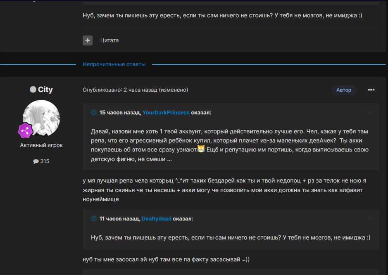Viewport: 388px width, 275px height.
Task: Click the grey status dot beside City
Action: pyautogui.click(x=33, y=90)
